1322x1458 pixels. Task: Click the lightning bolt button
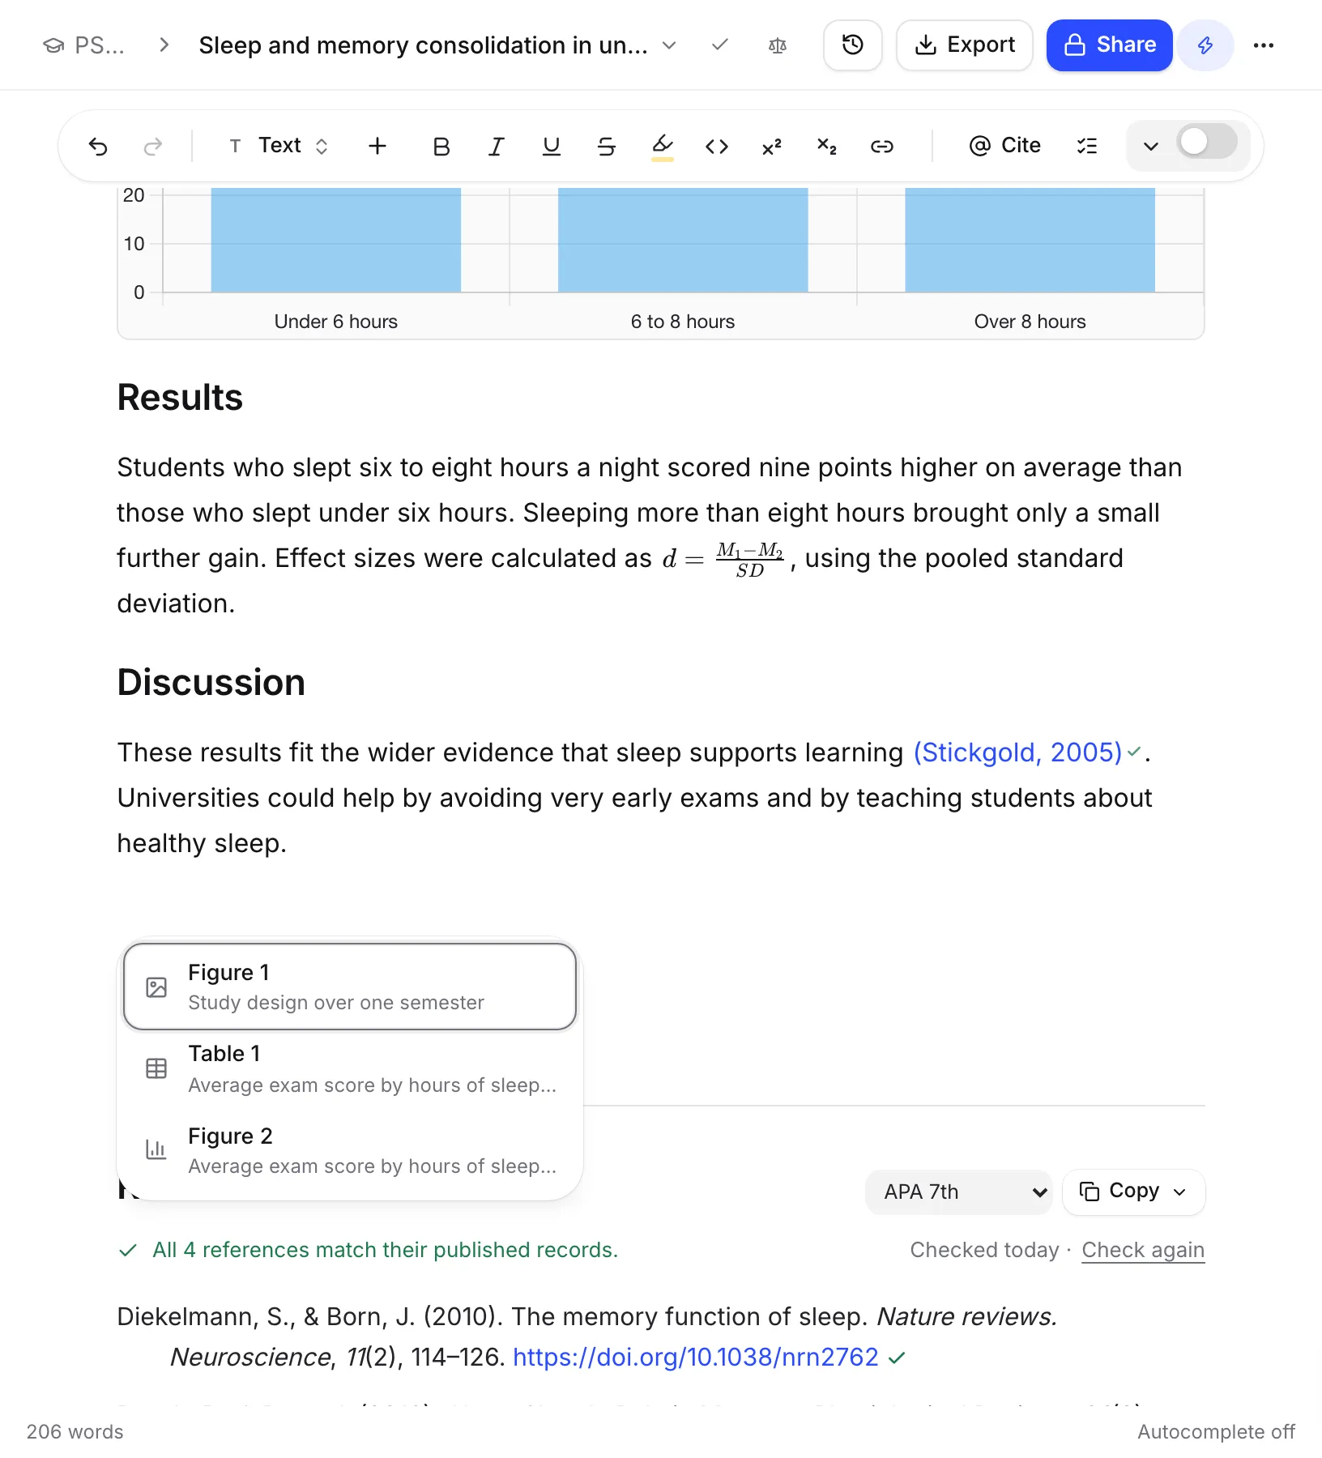click(x=1205, y=45)
